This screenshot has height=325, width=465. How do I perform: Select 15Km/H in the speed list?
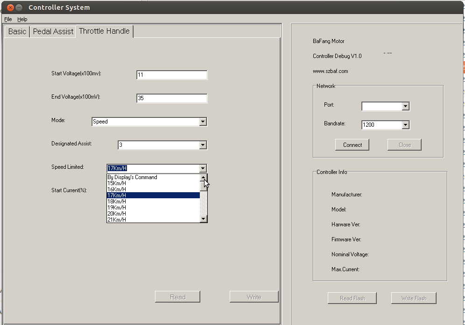(x=153, y=183)
